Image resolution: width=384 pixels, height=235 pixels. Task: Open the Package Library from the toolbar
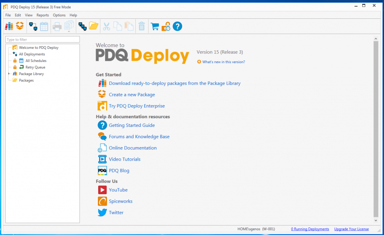(8, 26)
